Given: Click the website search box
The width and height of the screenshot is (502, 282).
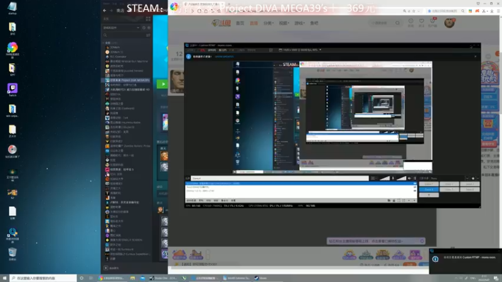Looking at the screenshot, I should (385, 23).
